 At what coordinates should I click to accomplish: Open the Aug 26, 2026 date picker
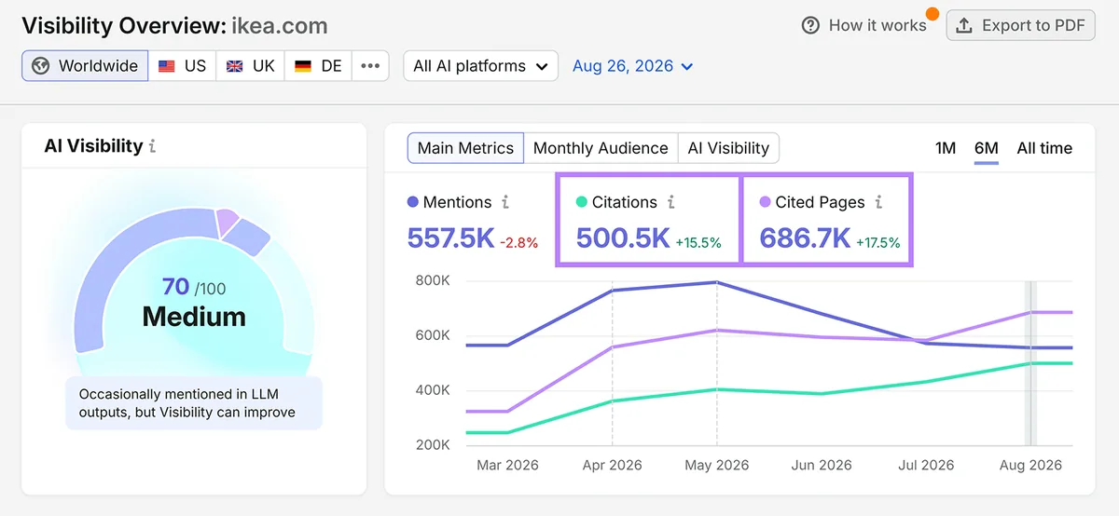(x=633, y=66)
